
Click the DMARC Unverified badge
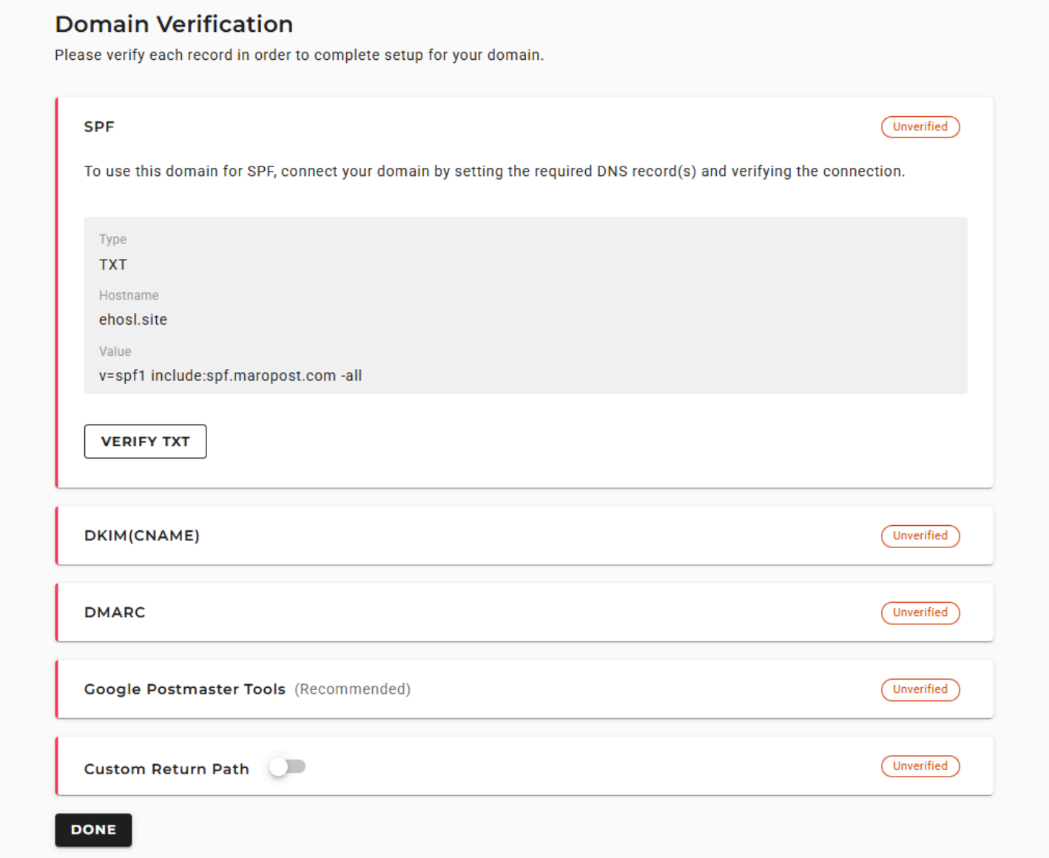point(920,612)
